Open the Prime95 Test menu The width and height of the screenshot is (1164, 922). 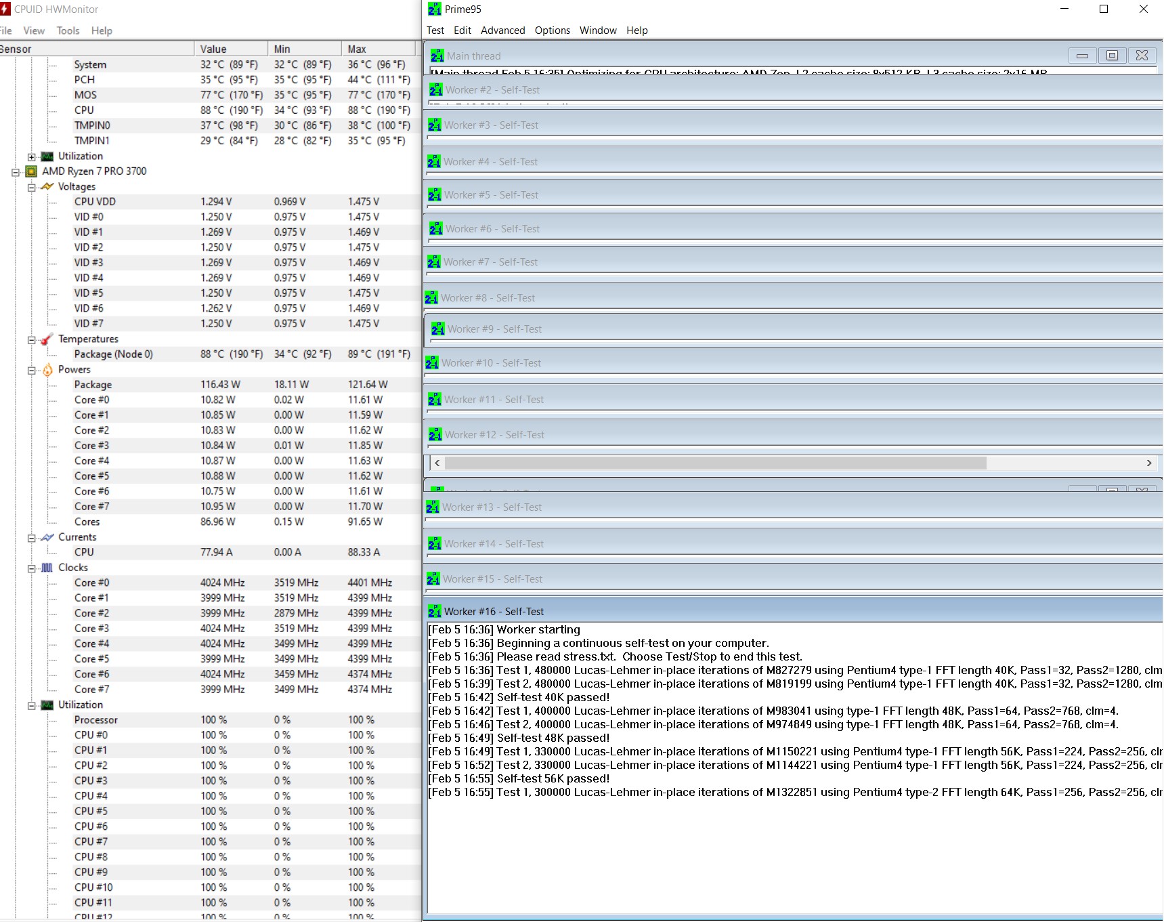pyautogui.click(x=435, y=30)
